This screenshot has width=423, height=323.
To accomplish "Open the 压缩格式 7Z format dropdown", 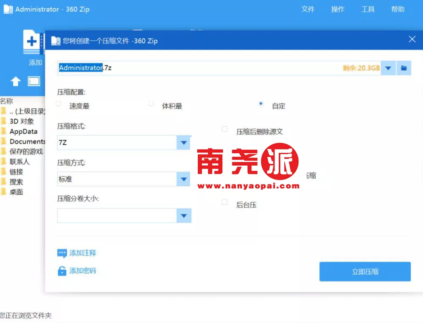I will point(184,143).
